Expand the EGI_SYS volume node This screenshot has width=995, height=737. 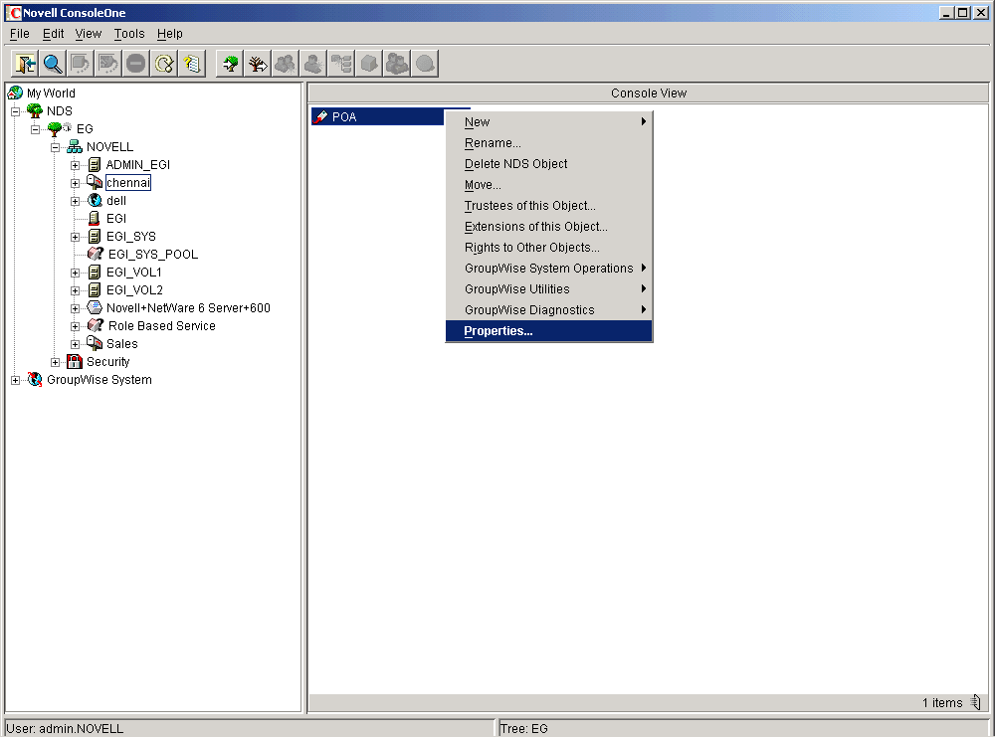click(75, 237)
